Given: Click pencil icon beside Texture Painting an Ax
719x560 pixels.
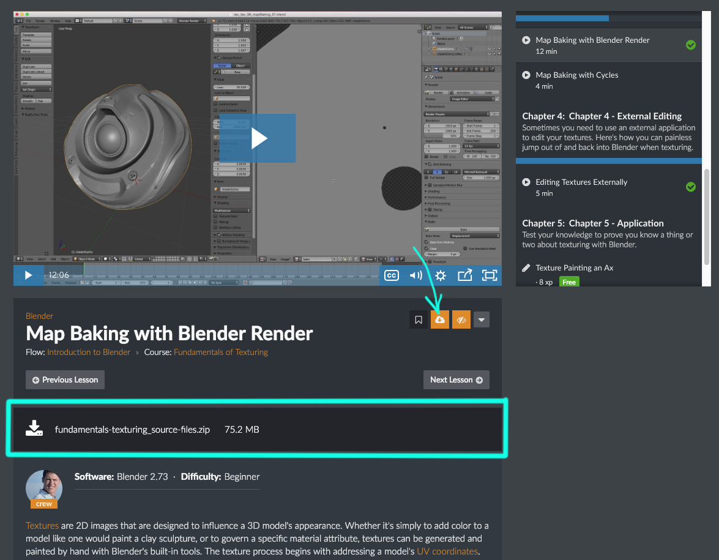Looking at the screenshot, I should coord(526,268).
